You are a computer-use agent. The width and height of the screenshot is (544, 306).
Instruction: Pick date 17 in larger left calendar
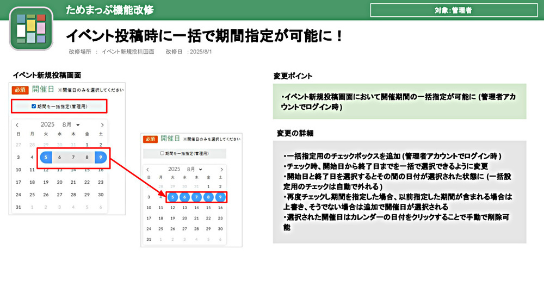click(x=18, y=182)
